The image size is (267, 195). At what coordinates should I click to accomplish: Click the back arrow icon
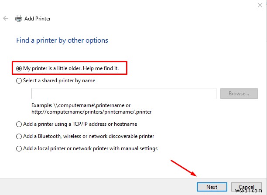tap(6, 18)
